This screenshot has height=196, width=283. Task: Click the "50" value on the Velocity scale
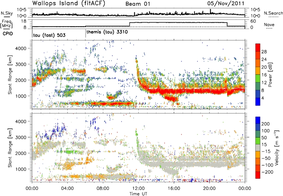tap(264, 138)
